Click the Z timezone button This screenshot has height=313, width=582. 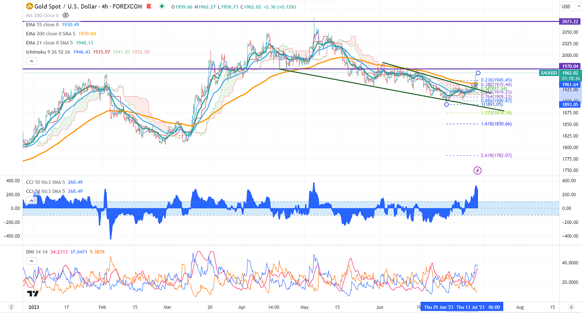pos(12,307)
